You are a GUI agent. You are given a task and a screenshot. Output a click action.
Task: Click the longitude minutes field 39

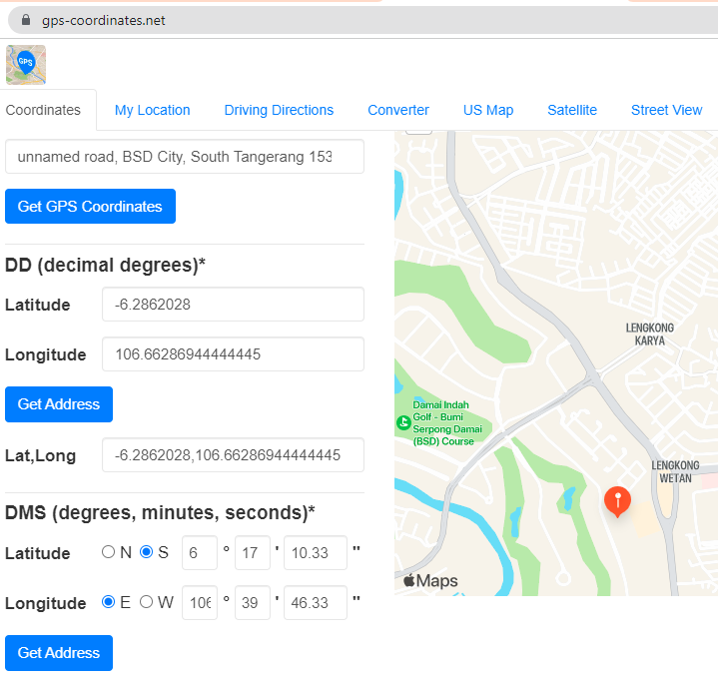pos(253,602)
